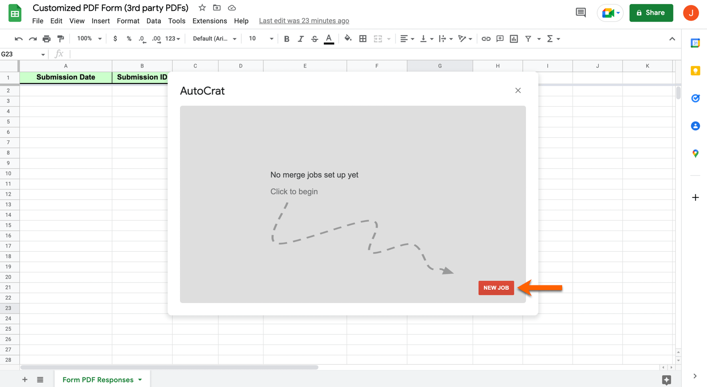Screen dimensions: 707x387
Task: Open the Explore panel
Action: tap(666, 380)
